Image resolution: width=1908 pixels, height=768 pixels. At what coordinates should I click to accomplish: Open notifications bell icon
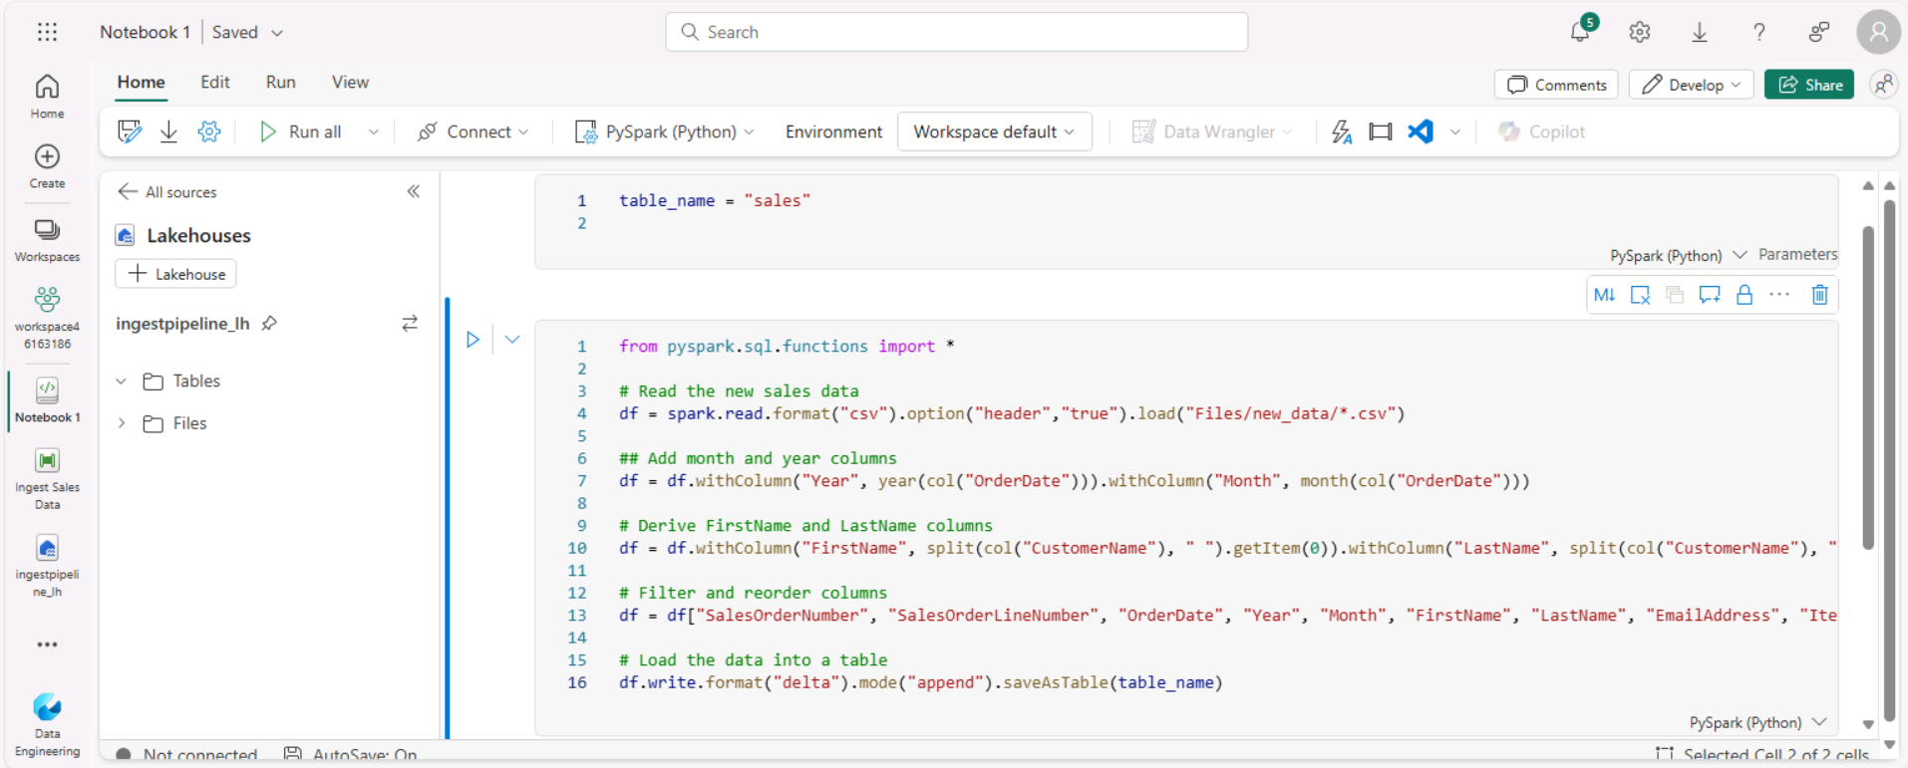click(1581, 31)
